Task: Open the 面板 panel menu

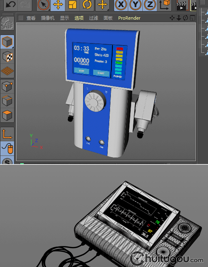Action: coord(108,18)
